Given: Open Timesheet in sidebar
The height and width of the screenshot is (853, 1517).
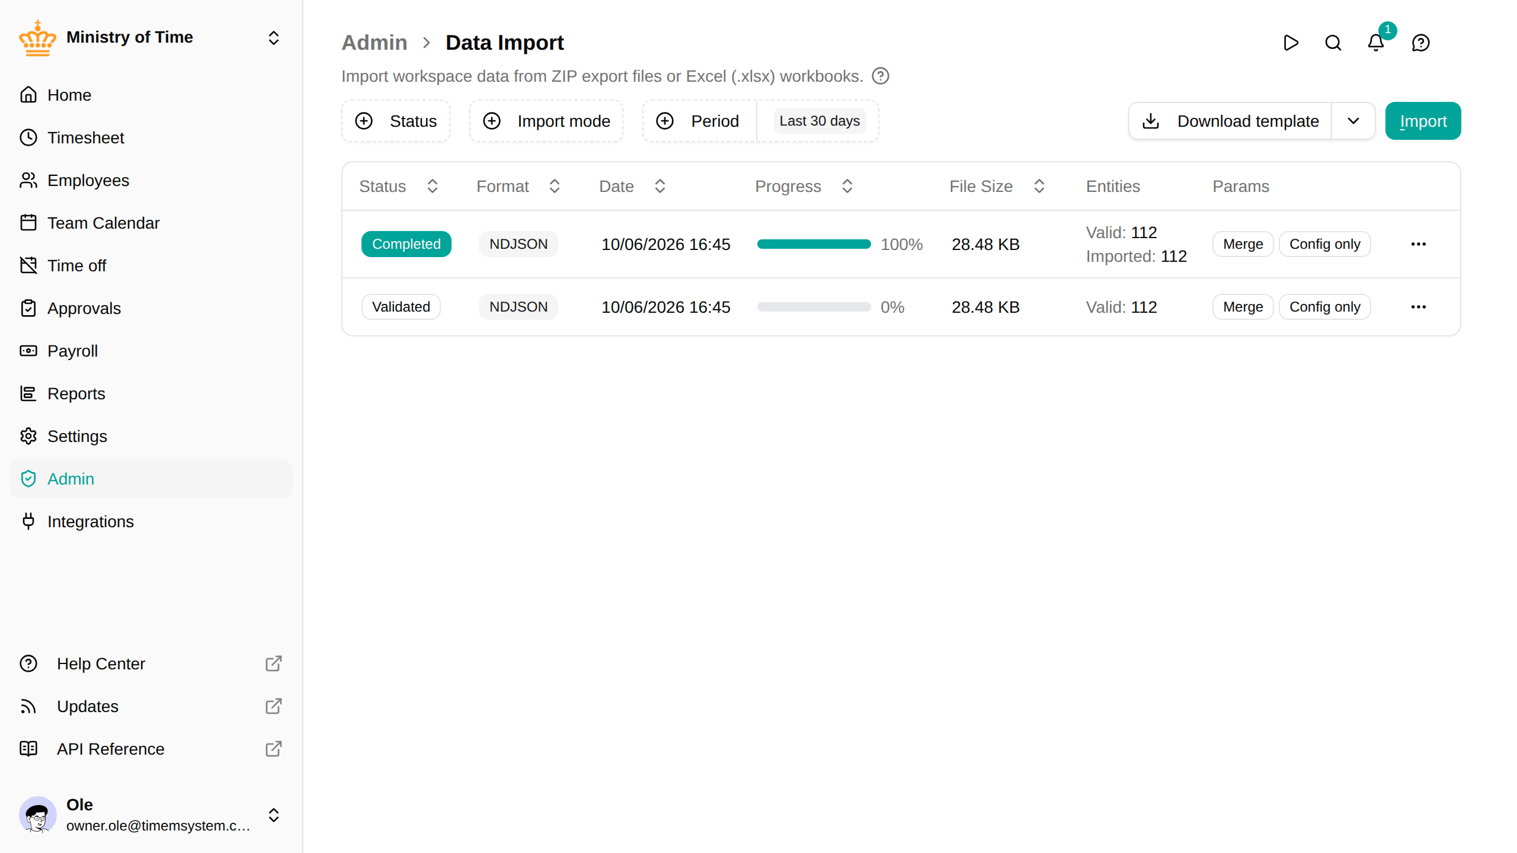Looking at the screenshot, I should click(151, 137).
